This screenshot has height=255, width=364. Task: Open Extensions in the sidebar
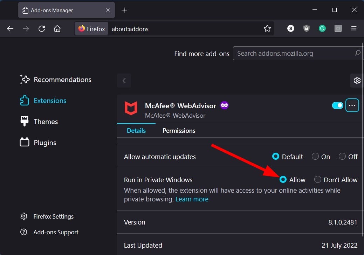pyautogui.click(x=43, y=101)
